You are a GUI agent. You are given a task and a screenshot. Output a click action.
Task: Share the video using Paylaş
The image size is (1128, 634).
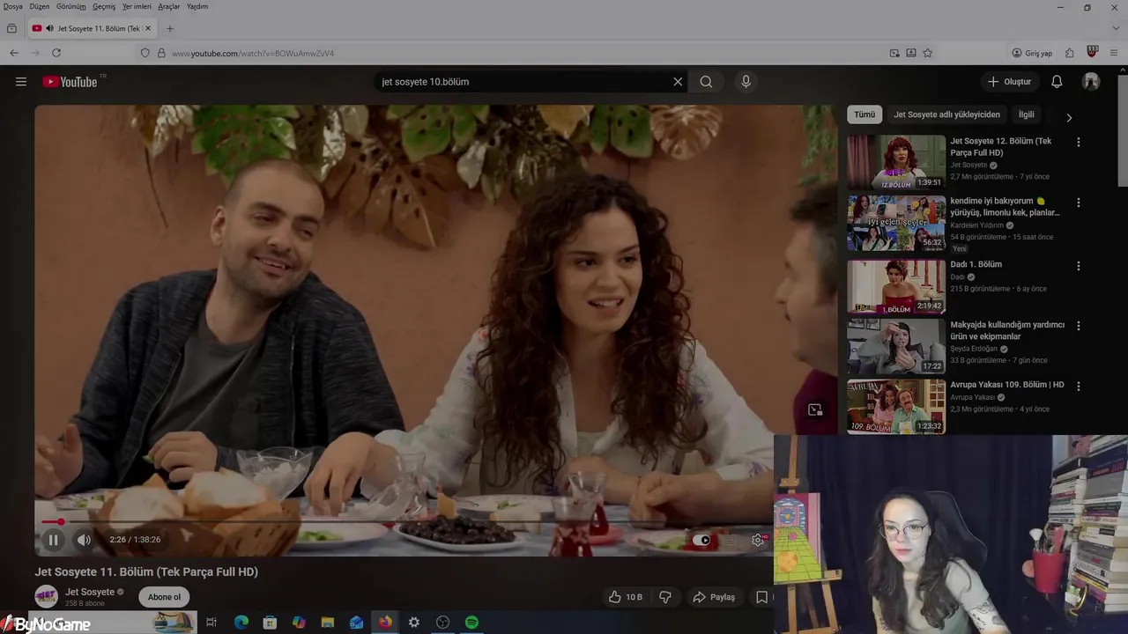click(714, 597)
